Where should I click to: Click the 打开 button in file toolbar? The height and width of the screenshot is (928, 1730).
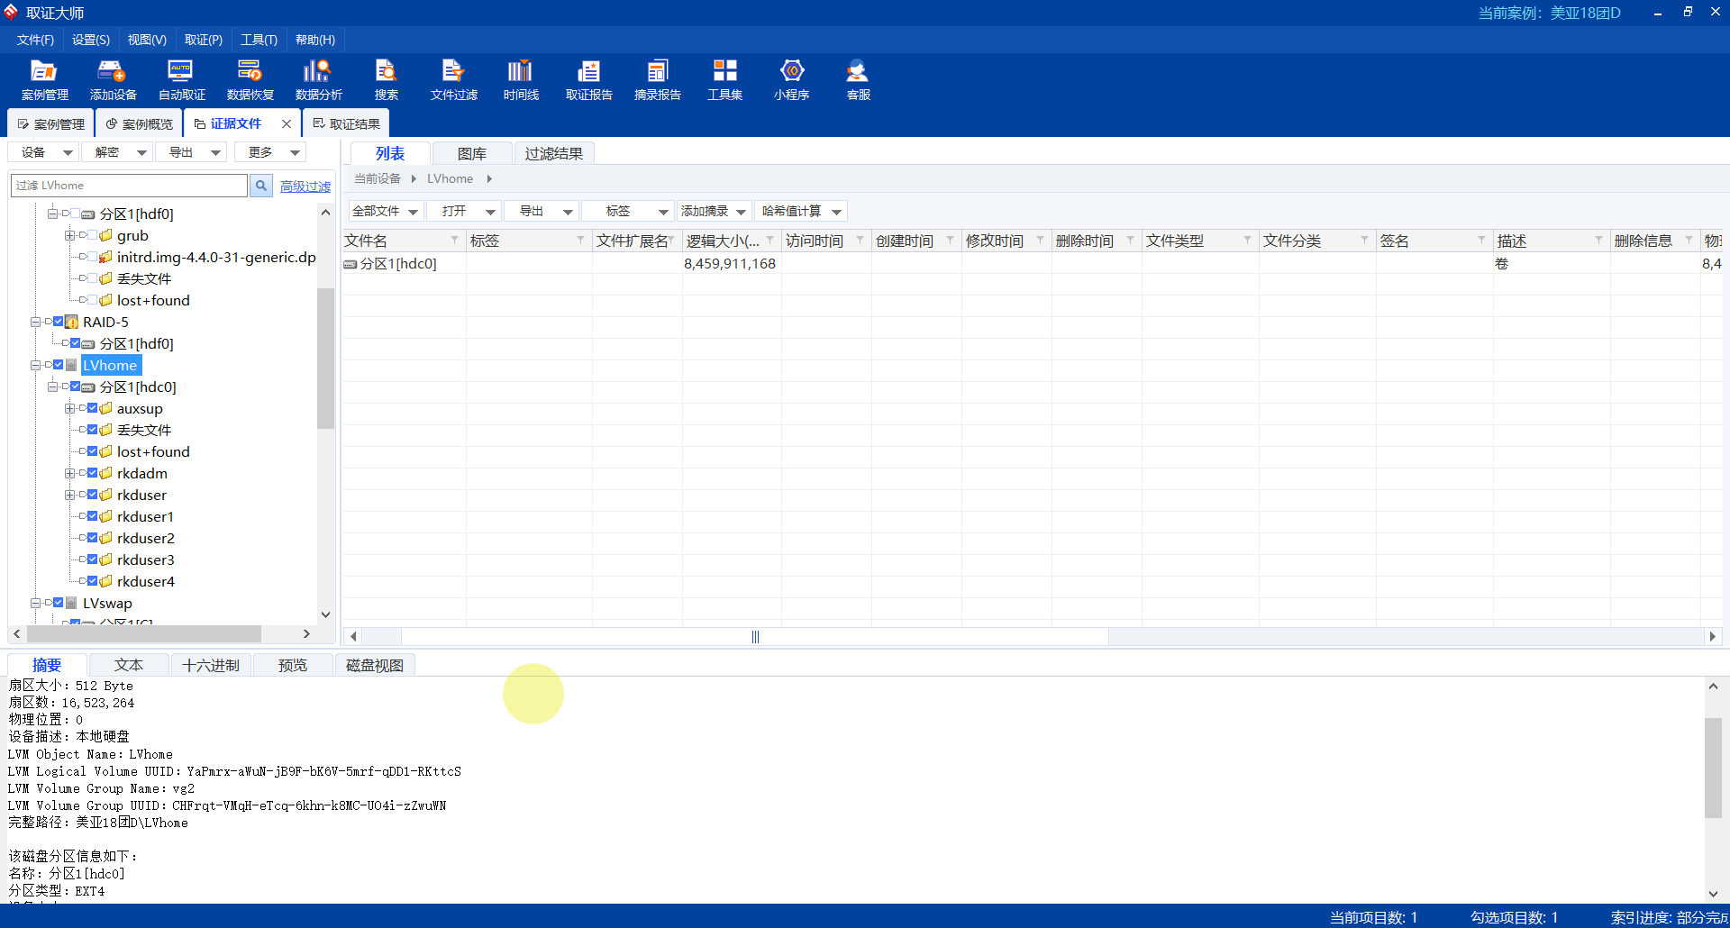click(x=464, y=211)
